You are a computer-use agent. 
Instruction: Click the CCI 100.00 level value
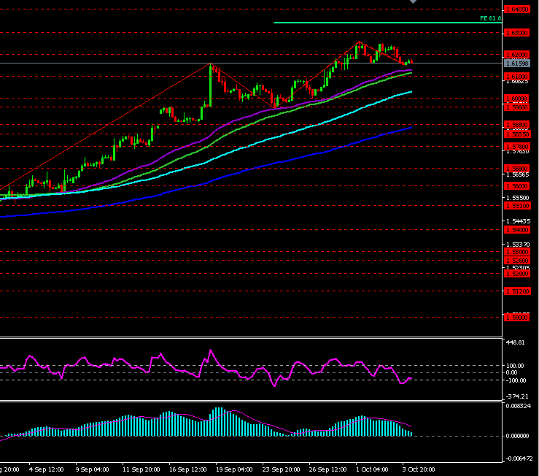(x=515, y=366)
